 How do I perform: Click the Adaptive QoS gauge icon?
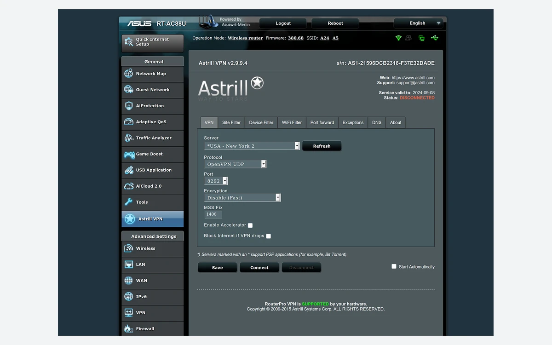pyautogui.click(x=129, y=122)
